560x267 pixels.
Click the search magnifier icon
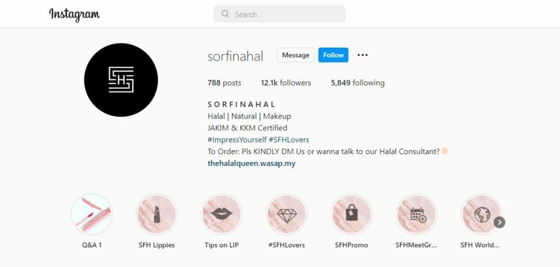pyautogui.click(x=226, y=14)
